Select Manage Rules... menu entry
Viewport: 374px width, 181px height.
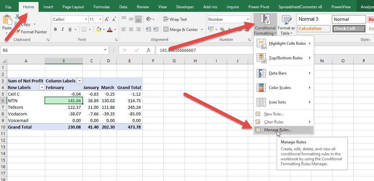pyautogui.click(x=284, y=130)
